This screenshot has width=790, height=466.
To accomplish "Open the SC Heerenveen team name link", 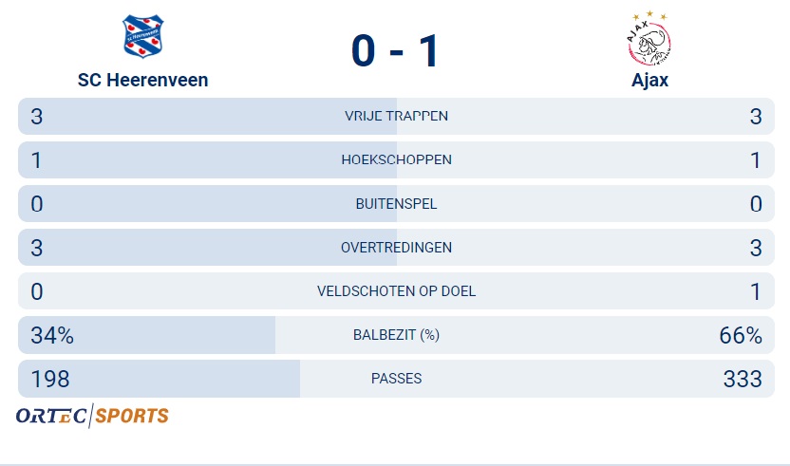I will click(142, 80).
